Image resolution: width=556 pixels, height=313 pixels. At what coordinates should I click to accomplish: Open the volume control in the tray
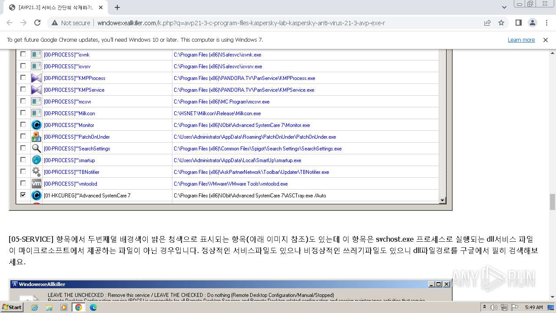click(x=494, y=307)
